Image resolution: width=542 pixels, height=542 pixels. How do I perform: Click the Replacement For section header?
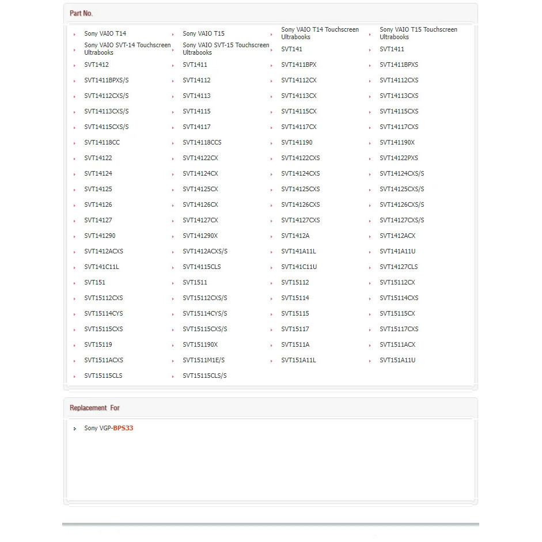click(x=94, y=408)
